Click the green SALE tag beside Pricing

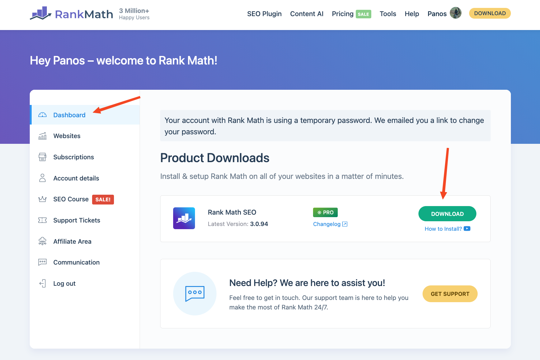click(363, 14)
